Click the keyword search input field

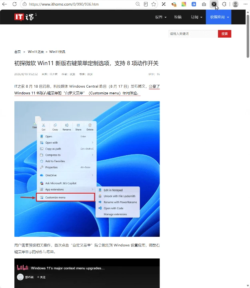tap(193, 34)
